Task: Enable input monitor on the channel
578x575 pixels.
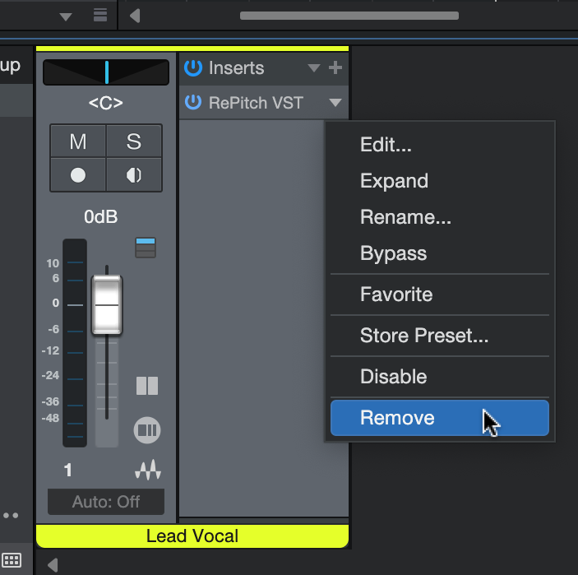Action: tap(133, 175)
